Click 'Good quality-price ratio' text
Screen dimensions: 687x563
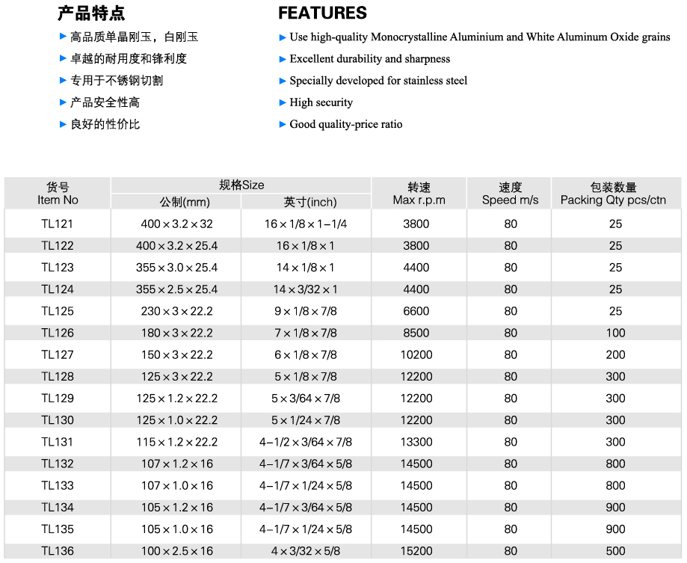pos(346,124)
